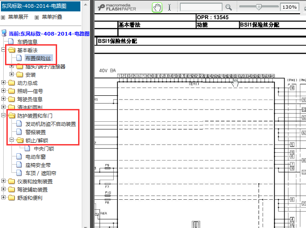This screenshot has width=306, height=228.
Task: Open the 警报装置 document
Action: tap(36, 132)
